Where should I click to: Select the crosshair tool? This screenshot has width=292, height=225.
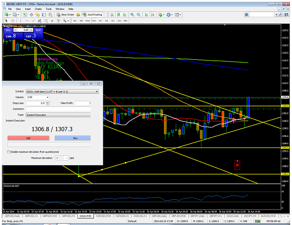click(13, 21)
